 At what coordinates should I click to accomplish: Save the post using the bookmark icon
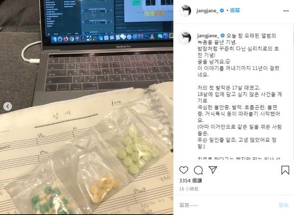tap(285, 170)
